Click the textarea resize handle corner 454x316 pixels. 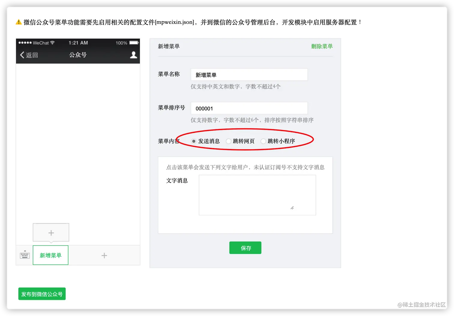coord(292,208)
